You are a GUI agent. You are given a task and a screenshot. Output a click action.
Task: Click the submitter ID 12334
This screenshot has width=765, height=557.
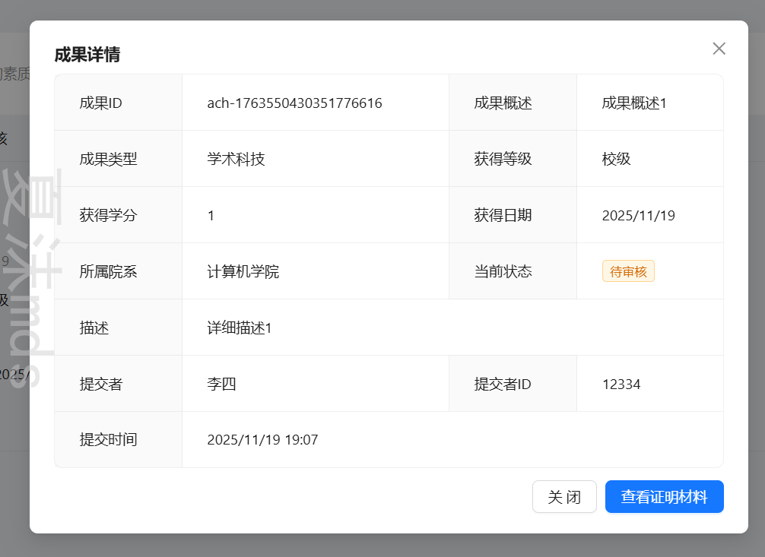click(621, 385)
